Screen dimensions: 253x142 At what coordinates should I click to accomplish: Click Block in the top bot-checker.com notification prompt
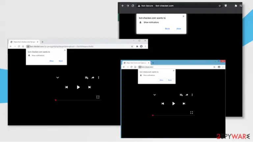pos(167,29)
